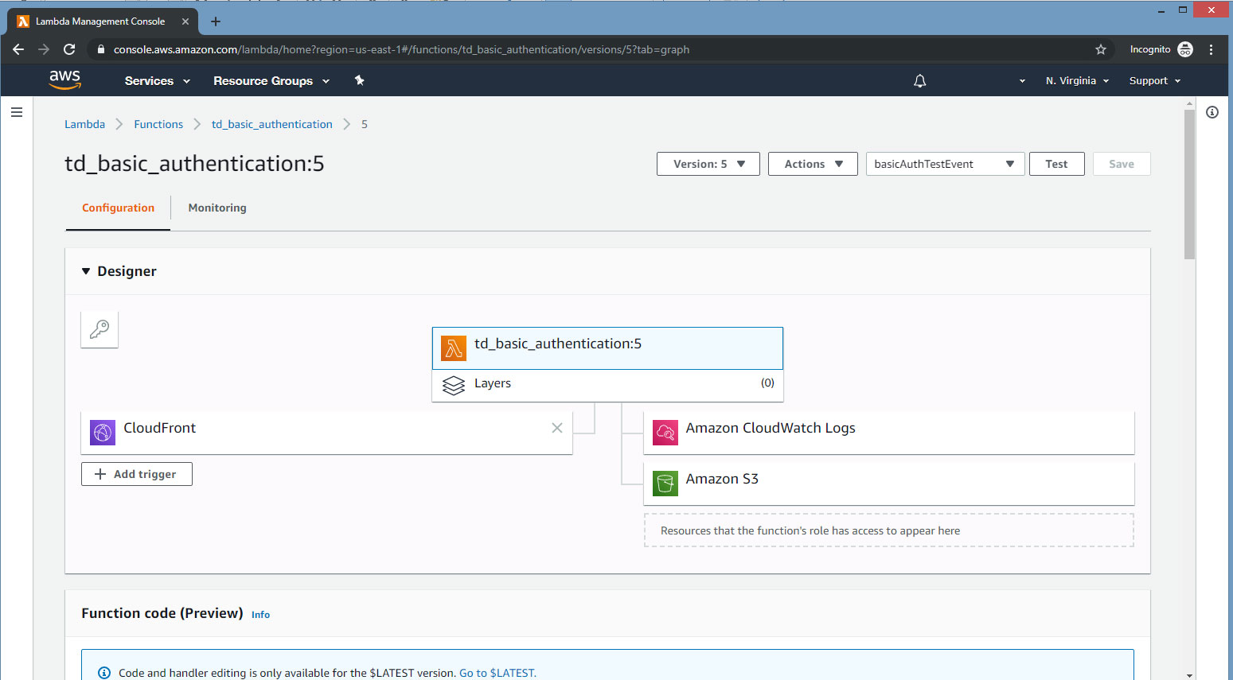Image resolution: width=1233 pixels, height=680 pixels.
Task: Click the AWS logo home icon
Action: [x=64, y=80]
